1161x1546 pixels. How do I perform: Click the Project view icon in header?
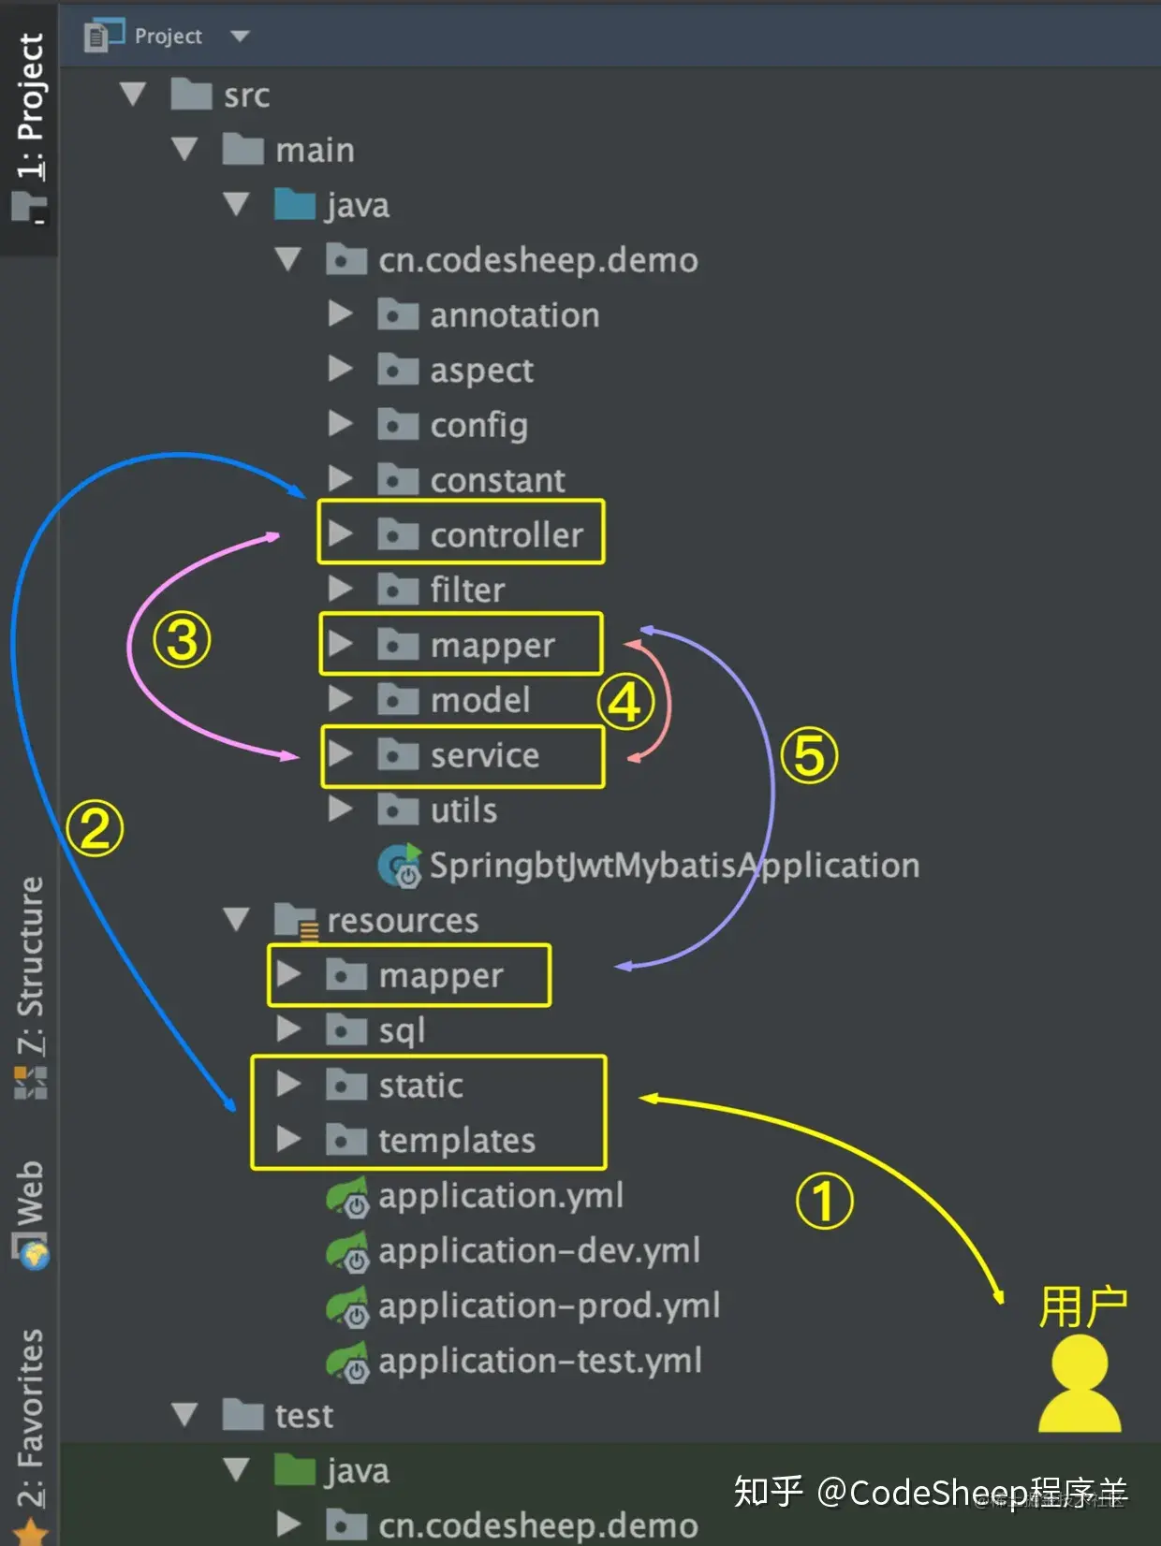pyautogui.click(x=104, y=36)
